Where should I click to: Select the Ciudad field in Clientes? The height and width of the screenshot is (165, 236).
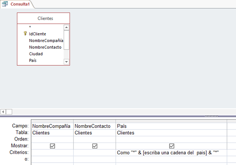coord(36,54)
